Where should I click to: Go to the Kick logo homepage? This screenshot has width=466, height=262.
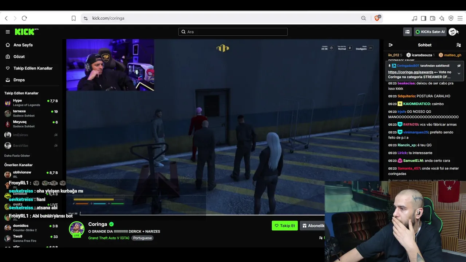(27, 32)
